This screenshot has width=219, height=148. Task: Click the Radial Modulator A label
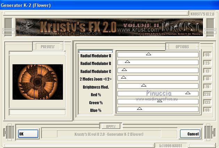click(x=96, y=56)
